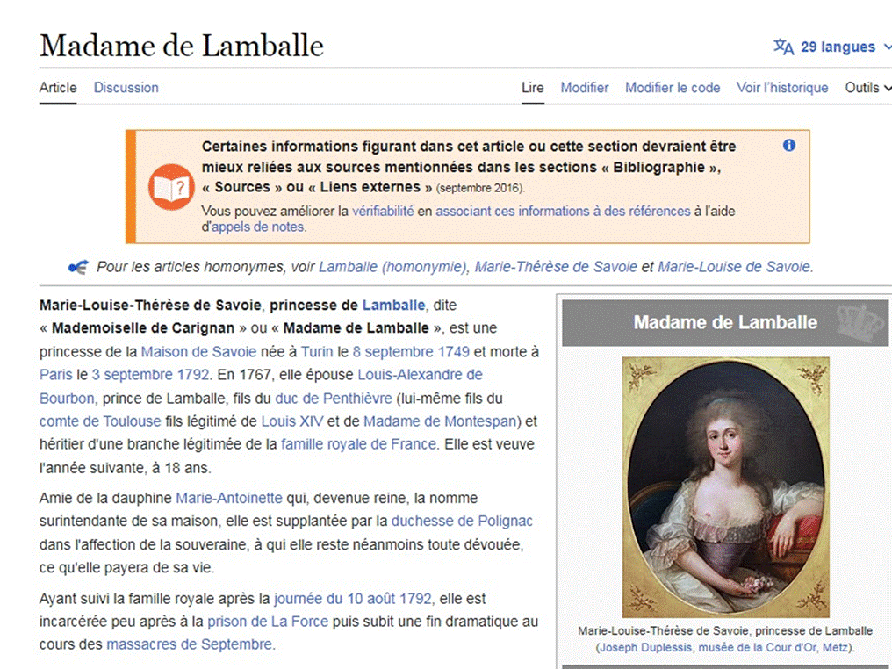Open the Turin link
Viewport: 892px width, 669px height.
tap(317, 351)
